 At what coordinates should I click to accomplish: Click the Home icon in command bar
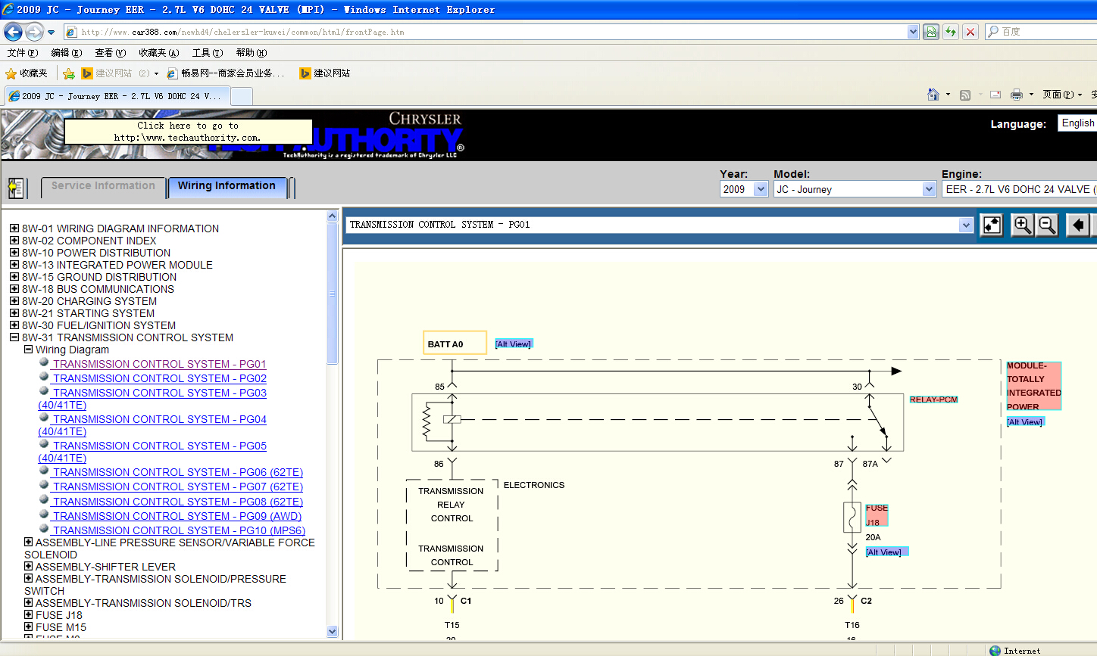click(x=933, y=95)
